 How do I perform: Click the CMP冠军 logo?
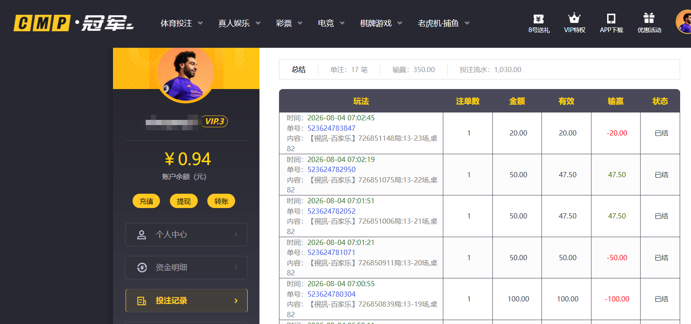click(x=74, y=23)
